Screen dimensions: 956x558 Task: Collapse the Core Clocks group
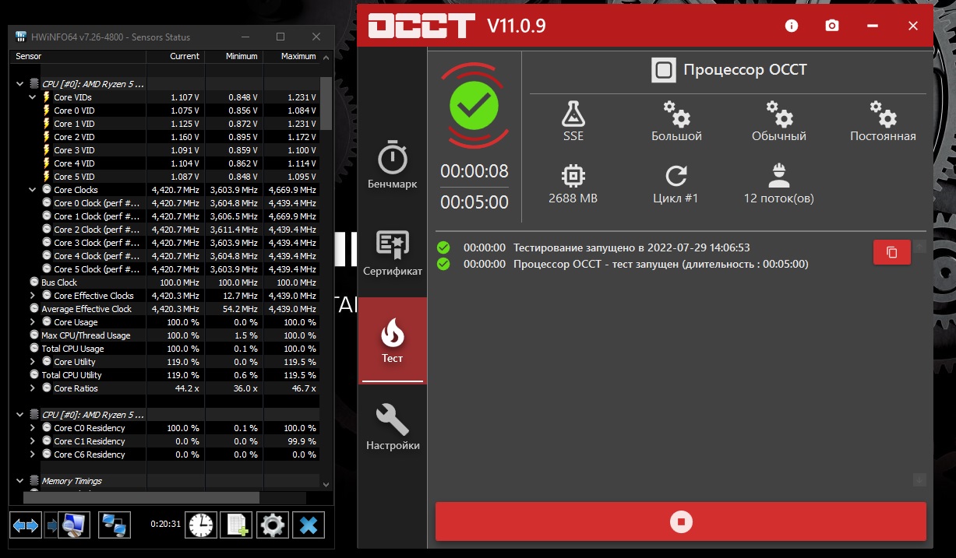(32, 190)
